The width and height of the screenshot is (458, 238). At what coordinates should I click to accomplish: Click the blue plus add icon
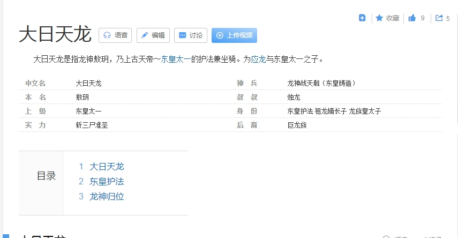coord(362,18)
